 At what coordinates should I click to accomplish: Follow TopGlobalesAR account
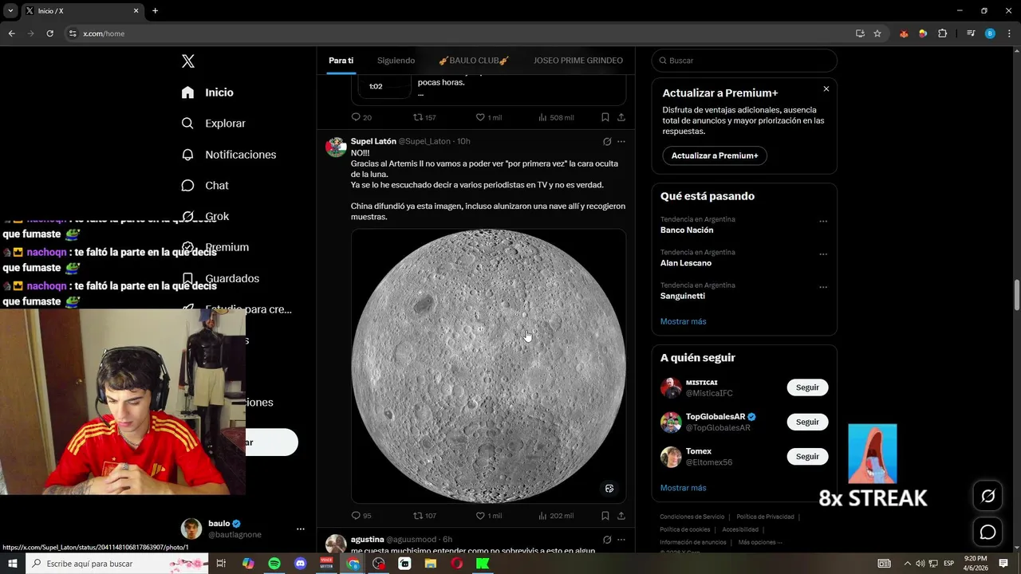(x=807, y=422)
